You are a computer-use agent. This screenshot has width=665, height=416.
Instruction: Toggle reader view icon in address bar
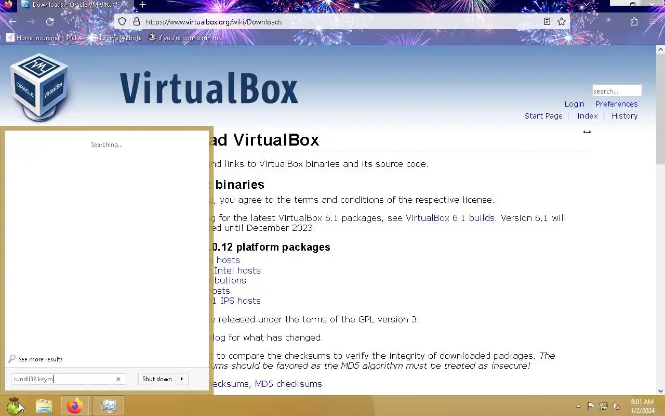(547, 22)
